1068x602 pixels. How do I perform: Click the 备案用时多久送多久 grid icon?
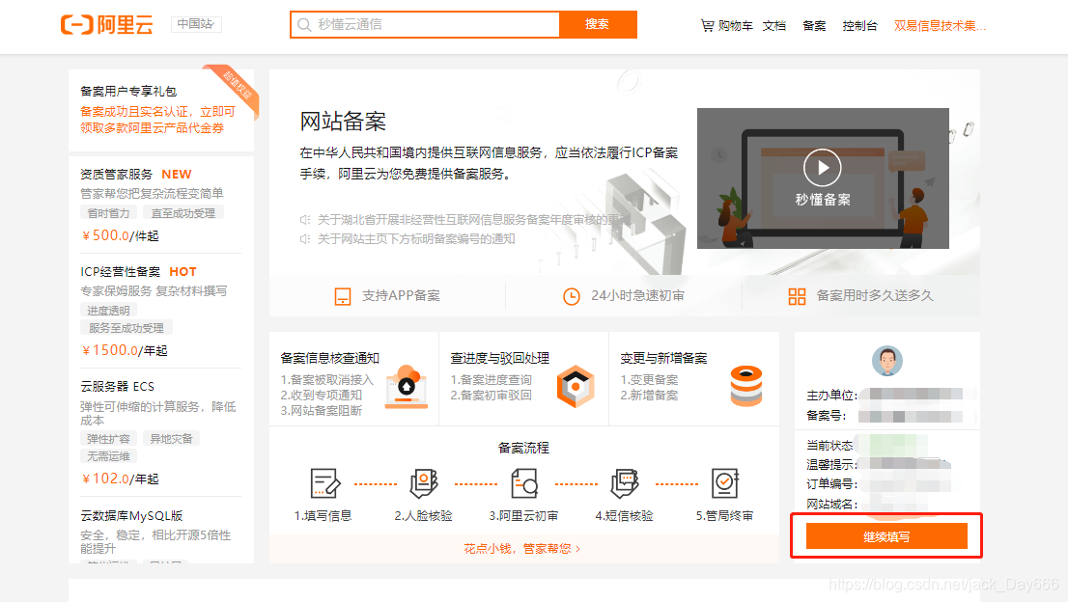click(797, 296)
